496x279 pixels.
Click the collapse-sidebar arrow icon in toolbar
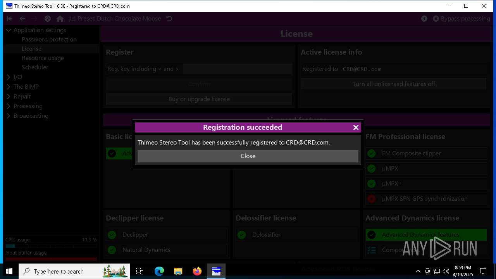(10, 19)
